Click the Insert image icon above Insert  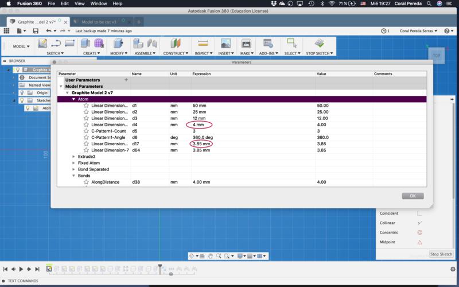225,44
